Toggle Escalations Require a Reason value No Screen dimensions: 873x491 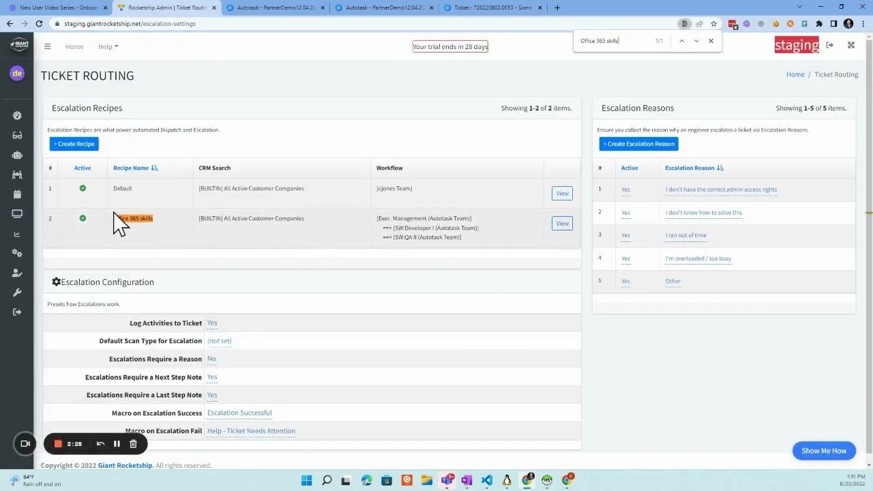tap(211, 359)
